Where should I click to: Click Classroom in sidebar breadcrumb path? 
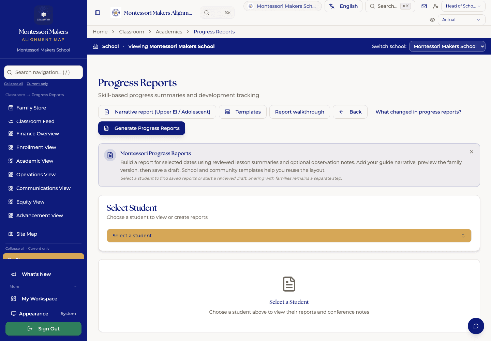click(15, 95)
